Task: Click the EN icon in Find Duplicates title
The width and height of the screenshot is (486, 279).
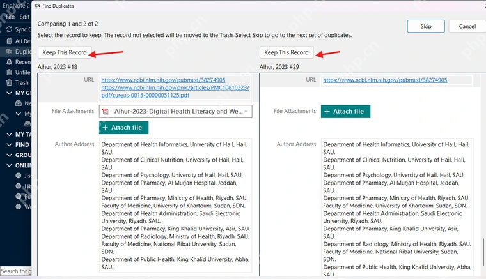Action: click(38, 6)
